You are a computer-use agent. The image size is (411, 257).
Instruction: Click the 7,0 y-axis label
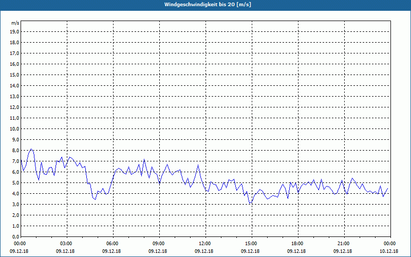(x=16, y=161)
